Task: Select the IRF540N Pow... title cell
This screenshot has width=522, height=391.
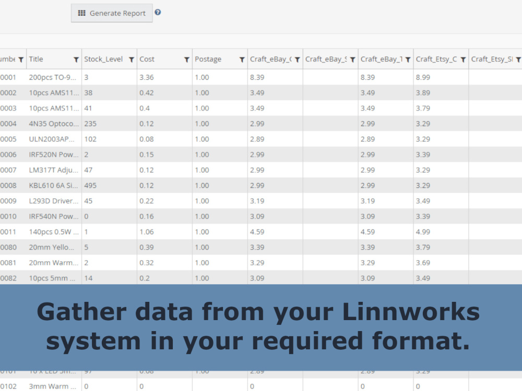Action: 54,216
